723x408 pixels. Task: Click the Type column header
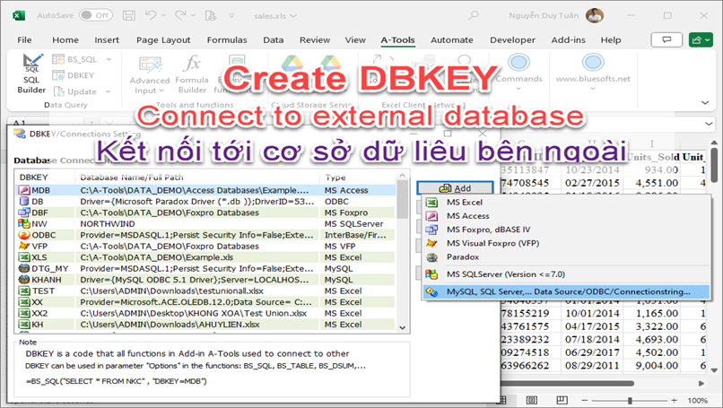pos(358,177)
